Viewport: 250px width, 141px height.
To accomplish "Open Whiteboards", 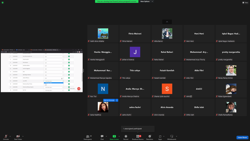I will (172, 137).
